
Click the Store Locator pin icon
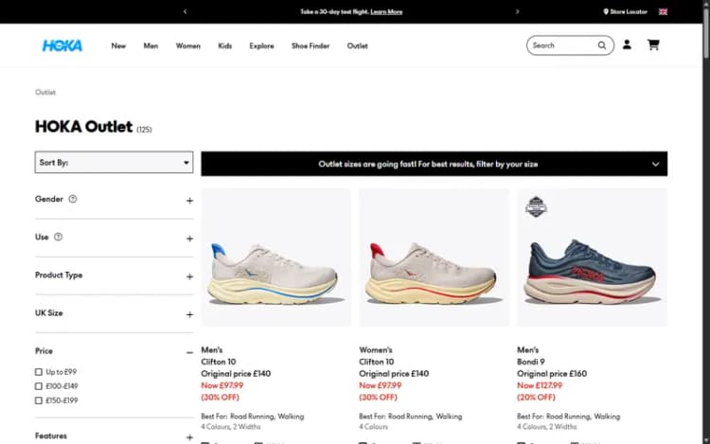pos(606,11)
